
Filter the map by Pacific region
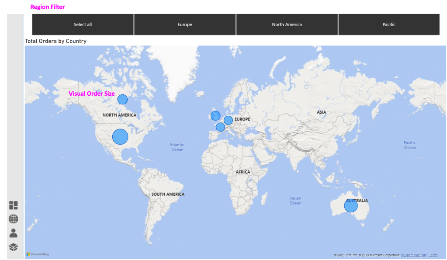[x=389, y=24]
